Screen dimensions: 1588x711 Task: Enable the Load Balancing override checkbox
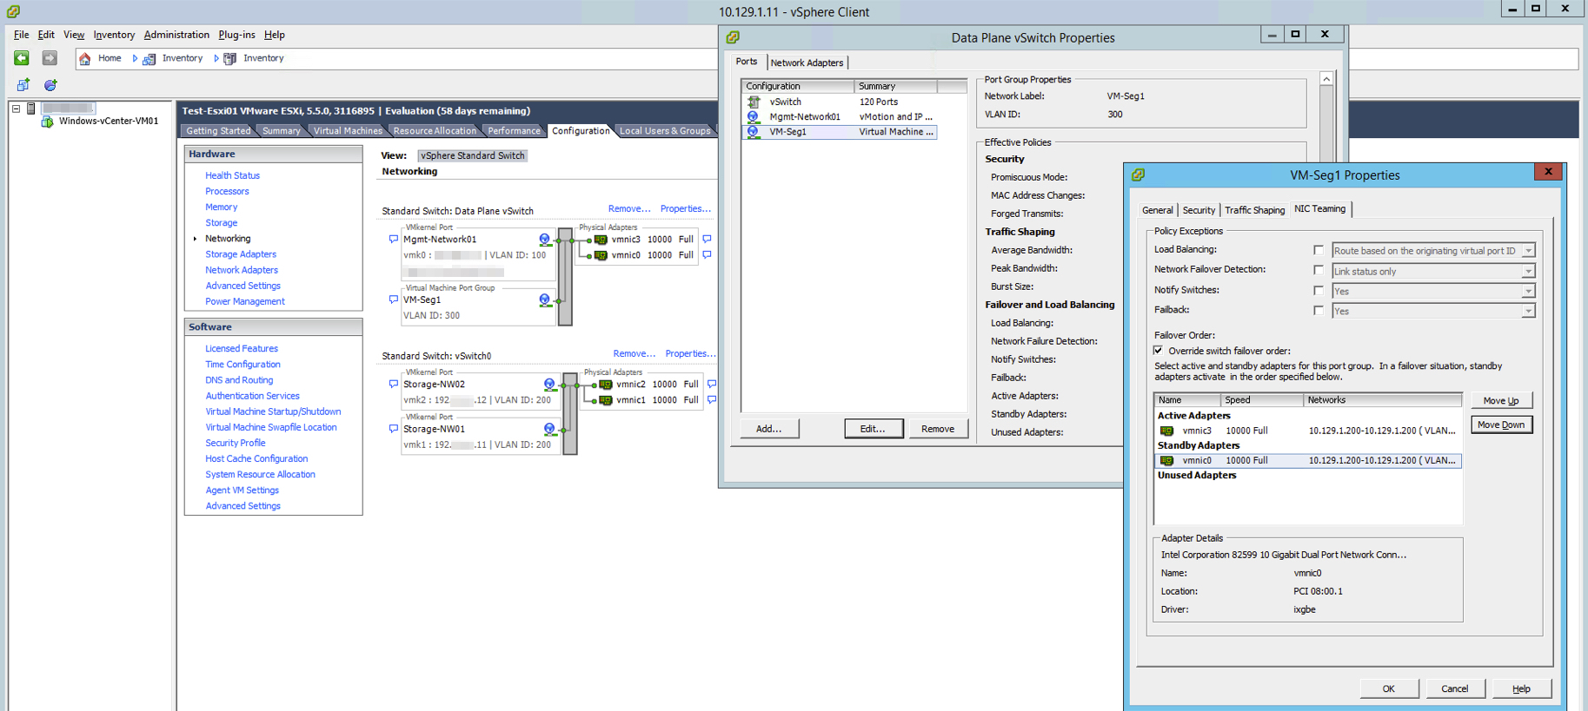point(1319,251)
